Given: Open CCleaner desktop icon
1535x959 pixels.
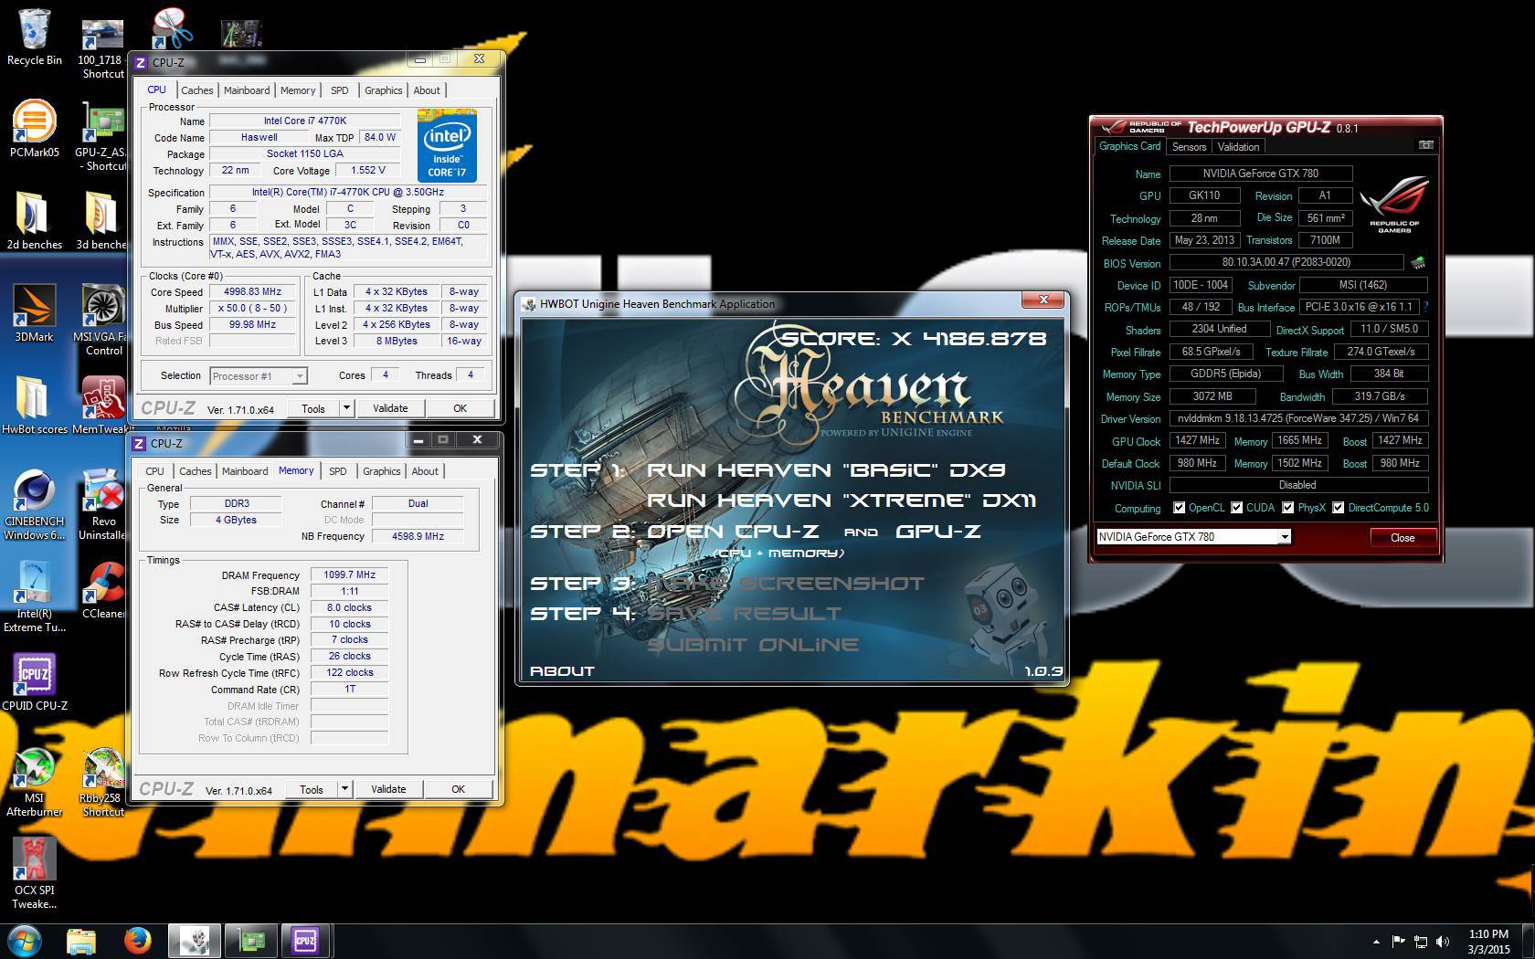Looking at the screenshot, I should (103, 589).
